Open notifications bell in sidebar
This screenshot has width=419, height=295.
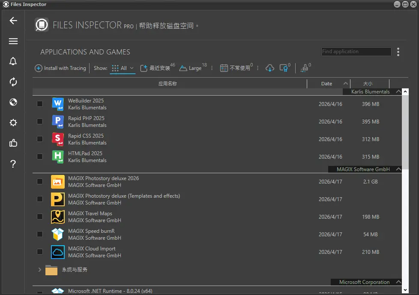coord(13,61)
